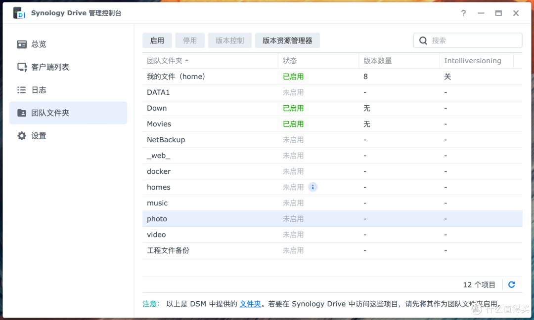534x320 pixels.
Task: Open the 日志 log section
Action: (39, 90)
